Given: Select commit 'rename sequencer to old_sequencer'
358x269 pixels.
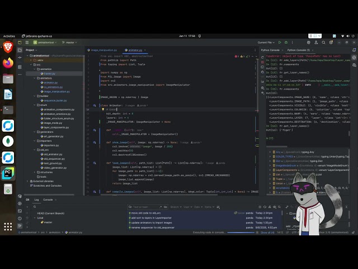Looking at the screenshot, I should coord(153,228).
